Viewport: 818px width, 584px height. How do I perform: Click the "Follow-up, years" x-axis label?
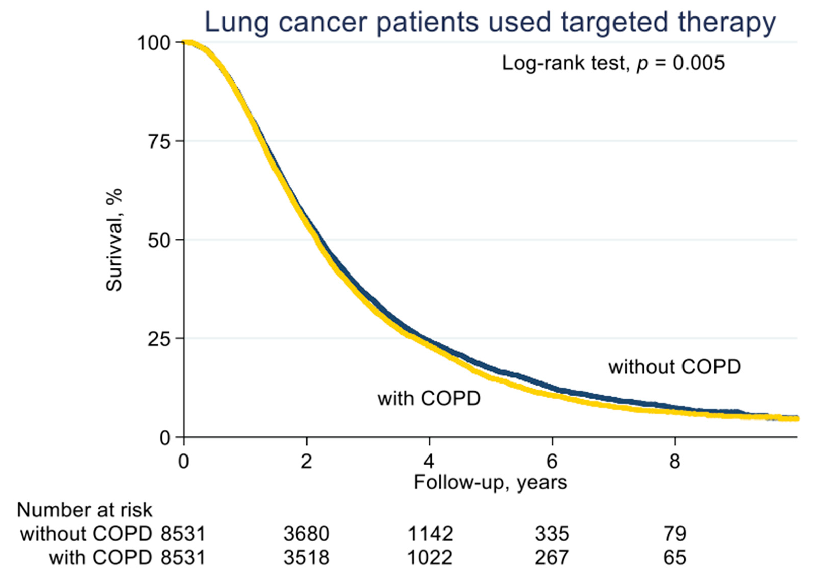point(490,482)
